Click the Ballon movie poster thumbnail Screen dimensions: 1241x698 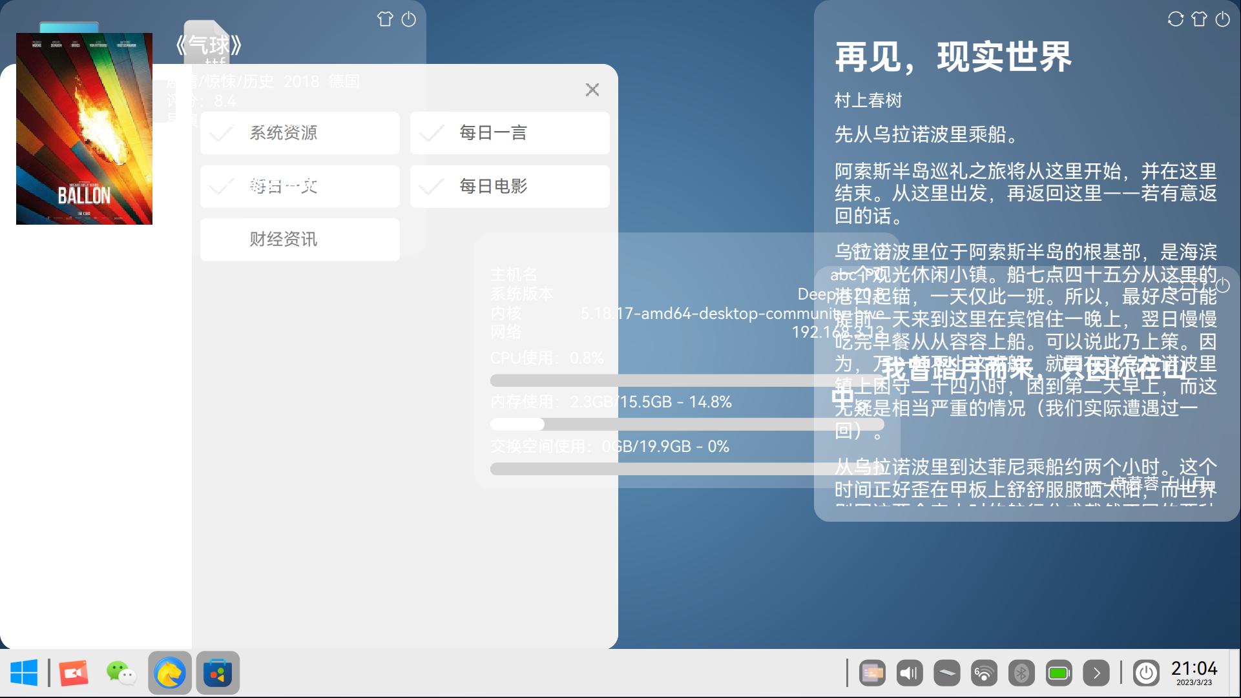point(83,128)
